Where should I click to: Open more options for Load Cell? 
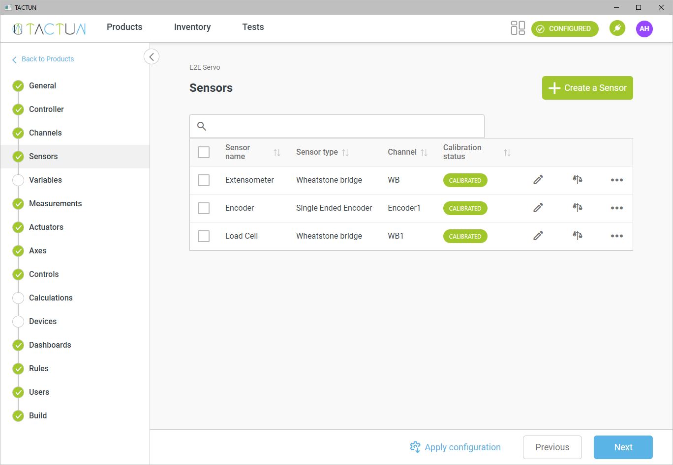click(616, 236)
